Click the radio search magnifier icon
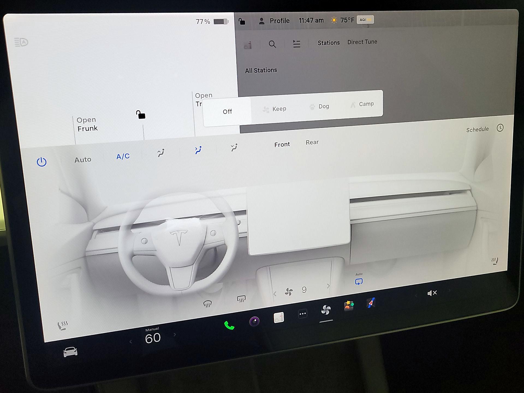 pos(272,44)
